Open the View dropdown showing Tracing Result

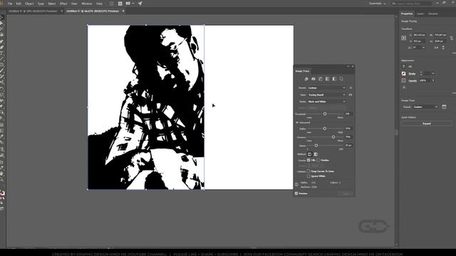pos(326,95)
